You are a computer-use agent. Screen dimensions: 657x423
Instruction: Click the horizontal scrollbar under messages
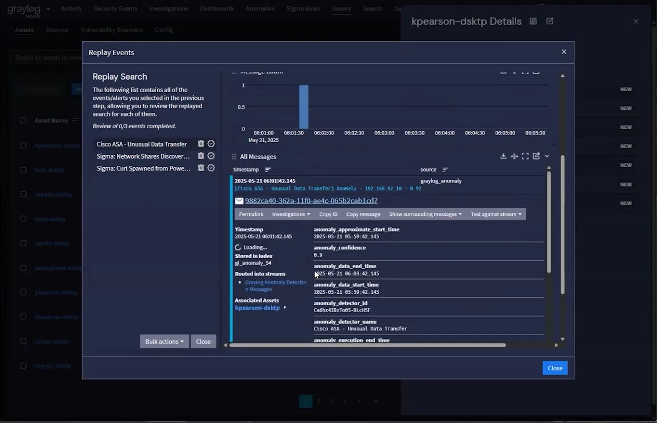click(x=367, y=345)
